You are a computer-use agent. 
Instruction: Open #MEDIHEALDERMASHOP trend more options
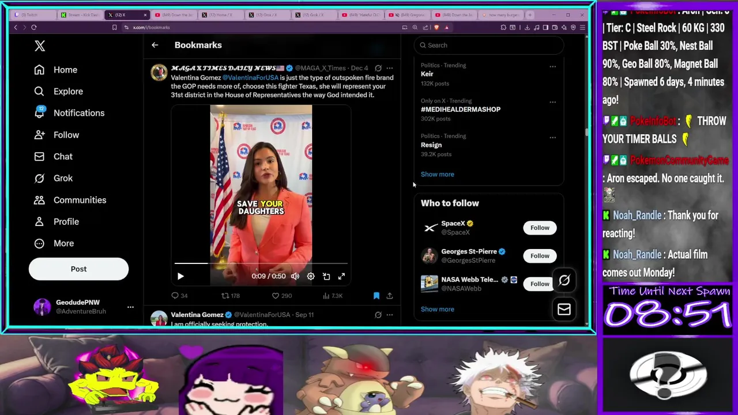[552, 102]
